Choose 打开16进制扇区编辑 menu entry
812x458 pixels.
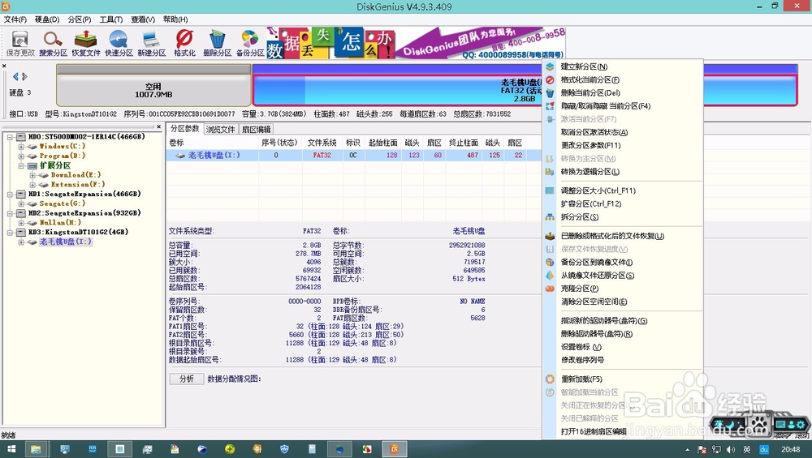pos(594,431)
